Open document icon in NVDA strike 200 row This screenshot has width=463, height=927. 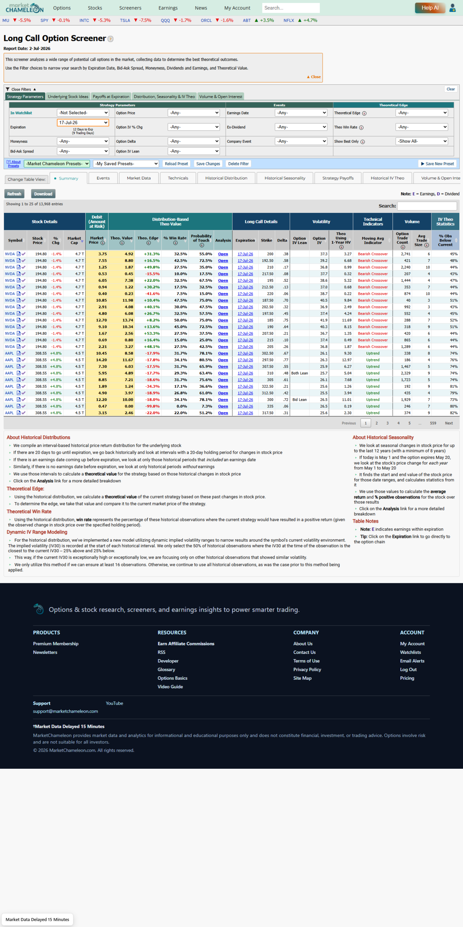click(x=18, y=254)
